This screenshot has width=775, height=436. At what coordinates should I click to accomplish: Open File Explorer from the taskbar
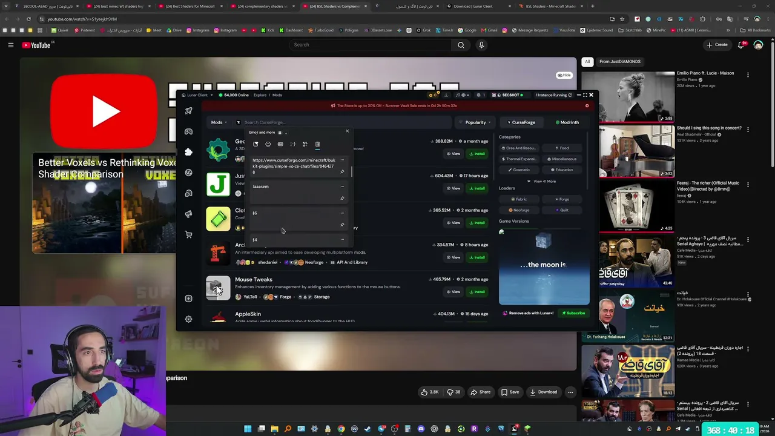tap(274, 429)
